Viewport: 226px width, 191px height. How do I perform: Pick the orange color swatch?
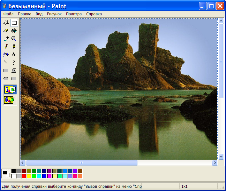click(x=80, y=176)
